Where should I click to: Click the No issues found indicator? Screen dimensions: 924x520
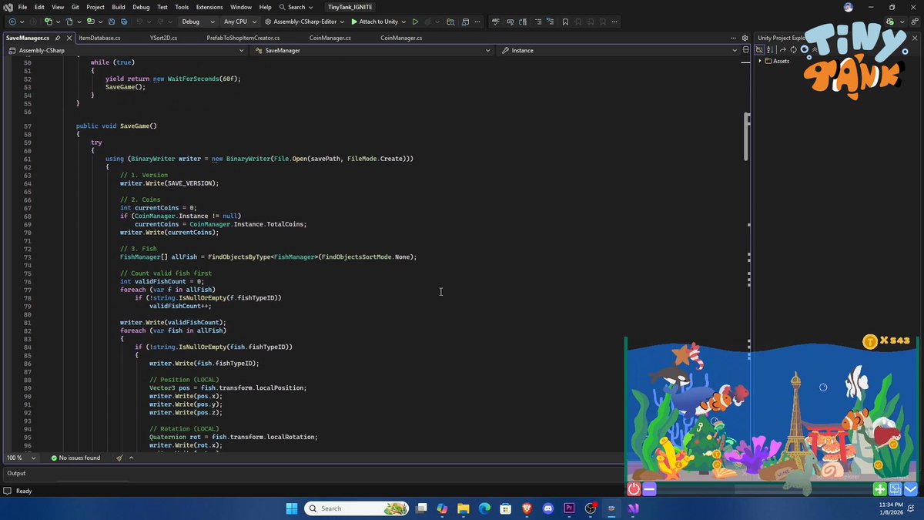75,458
